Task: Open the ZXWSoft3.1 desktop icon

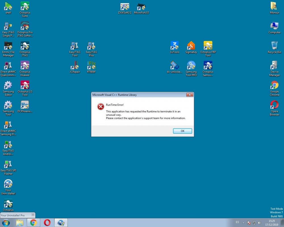Action: pyautogui.click(x=125, y=7)
